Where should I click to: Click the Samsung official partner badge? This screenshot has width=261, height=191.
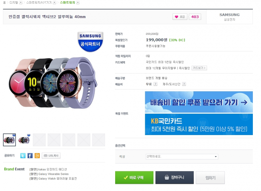90,42
